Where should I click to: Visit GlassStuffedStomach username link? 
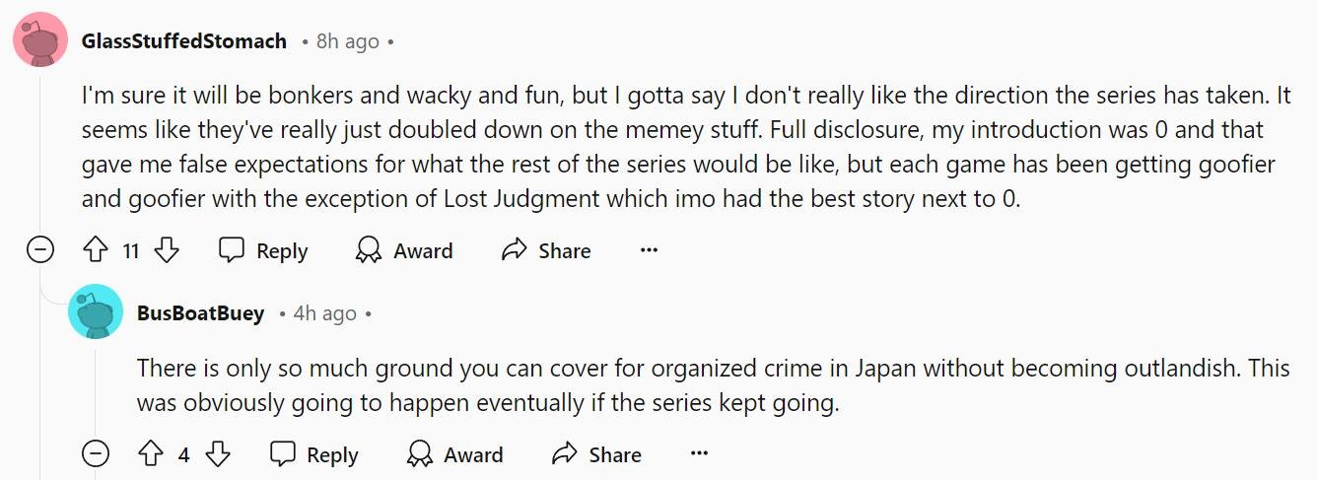click(184, 41)
